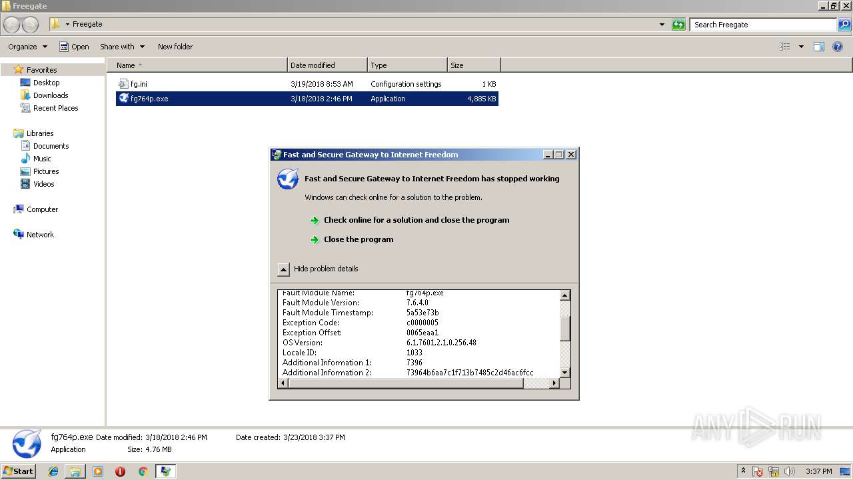The image size is (853, 480).
Task: Click the taskbar clock showing 3:37 PM
Action: (818, 471)
